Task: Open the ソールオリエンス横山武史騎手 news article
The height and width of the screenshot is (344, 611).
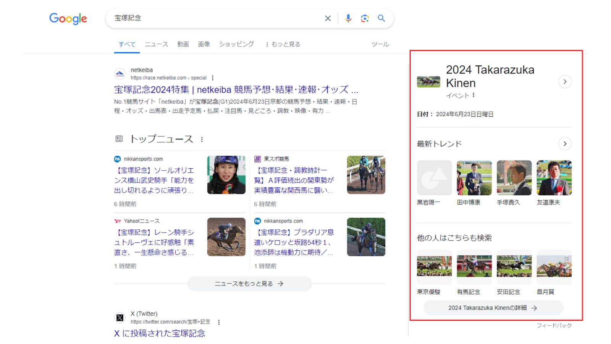Action: tap(154, 180)
